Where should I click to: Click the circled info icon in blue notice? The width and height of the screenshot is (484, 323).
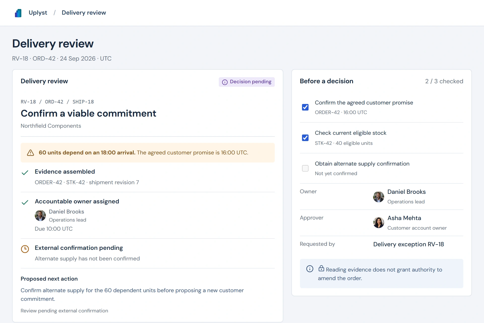310,269
